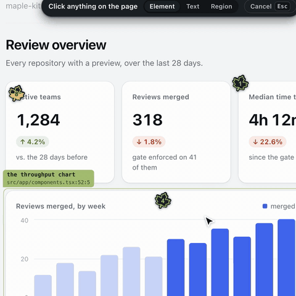Select the Element picking mode
Image resolution: width=296 pixels, height=296 pixels.
pos(162,6)
